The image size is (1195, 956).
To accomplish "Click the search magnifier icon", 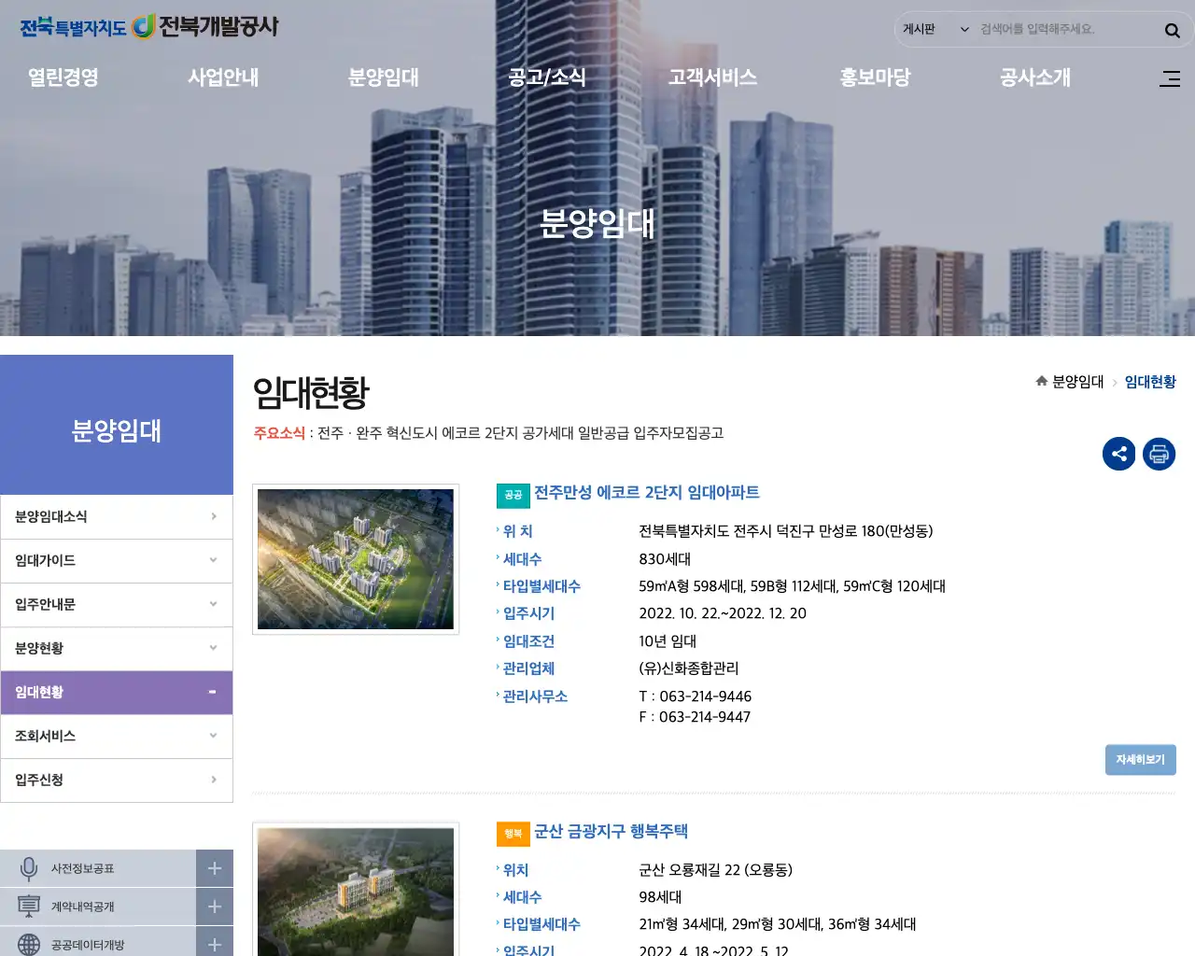I will click(1172, 31).
